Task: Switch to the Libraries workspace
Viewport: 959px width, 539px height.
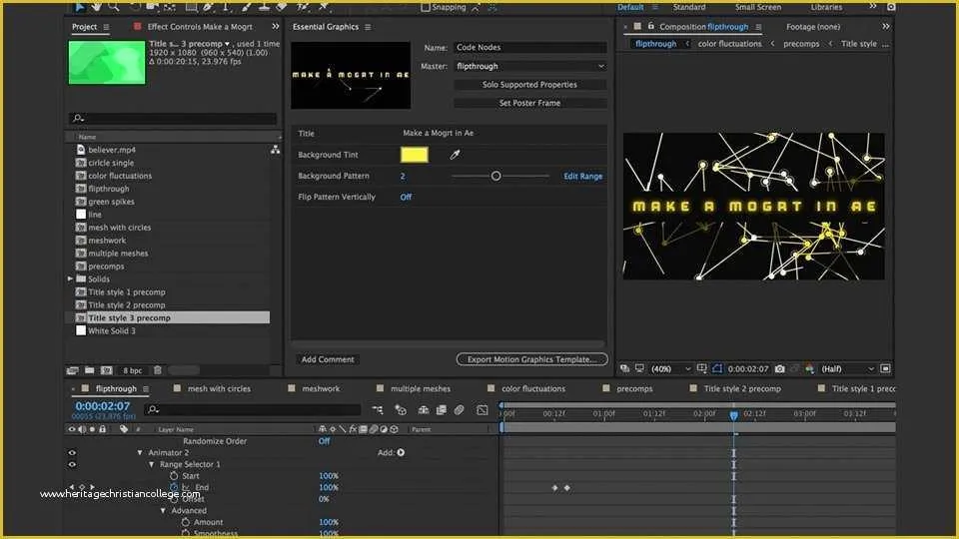Action: pyautogui.click(x=826, y=7)
